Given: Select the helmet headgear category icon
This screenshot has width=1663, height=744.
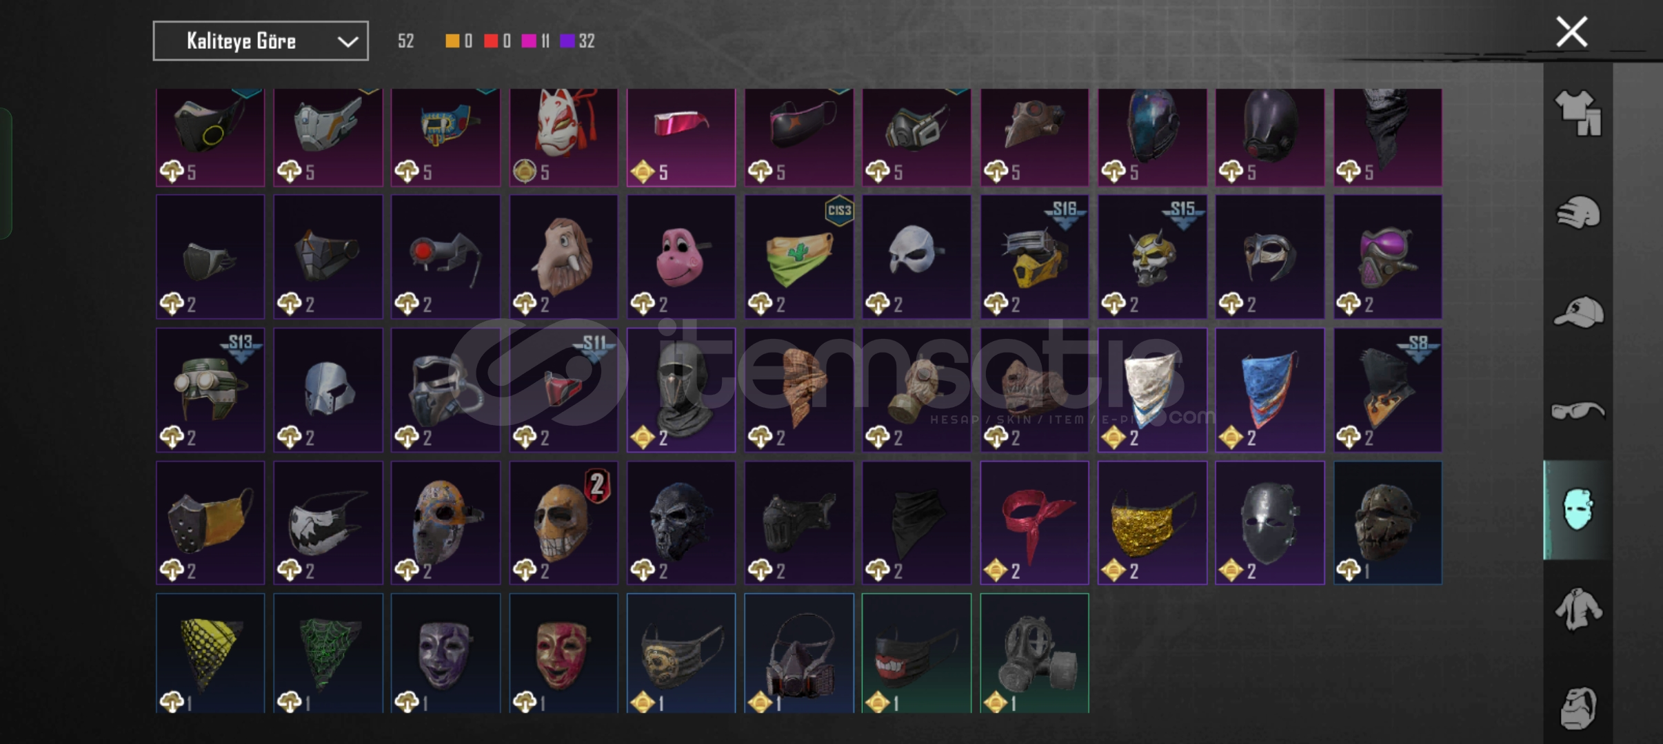Looking at the screenshot, I should tap(1578, 212).
